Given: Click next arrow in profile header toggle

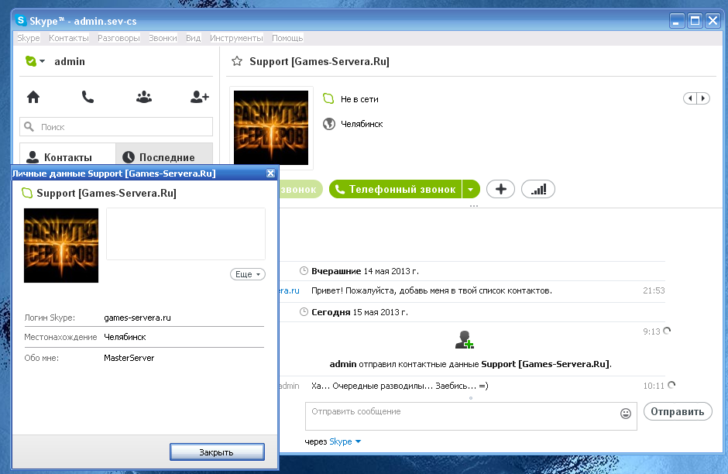Looking at the screenshot, I should click(703, 98).
